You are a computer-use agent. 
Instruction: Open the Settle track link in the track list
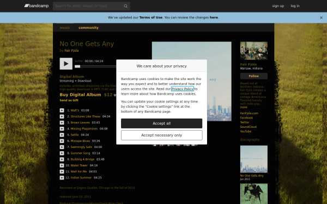(x=75, y=135)
